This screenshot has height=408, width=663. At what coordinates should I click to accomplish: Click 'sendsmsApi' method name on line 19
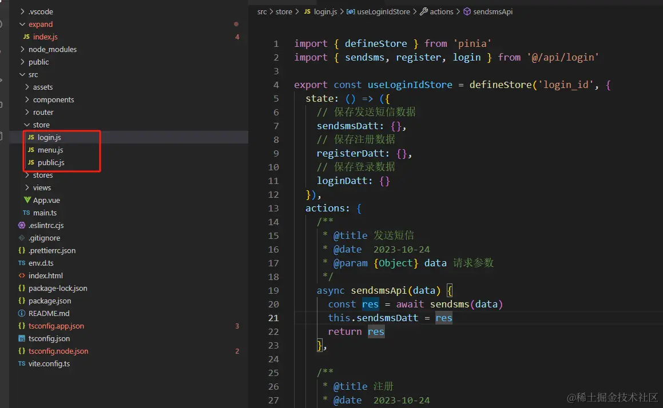point(379,291)
